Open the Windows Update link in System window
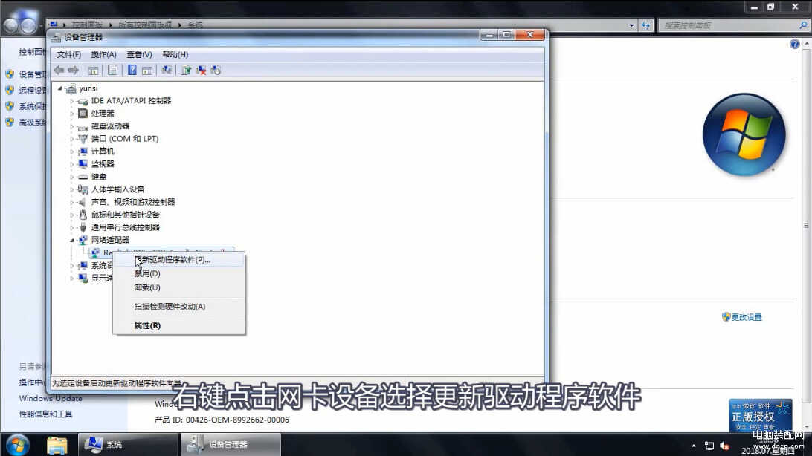The height and width of the screenshot is (456, 812). coord(51,398)
